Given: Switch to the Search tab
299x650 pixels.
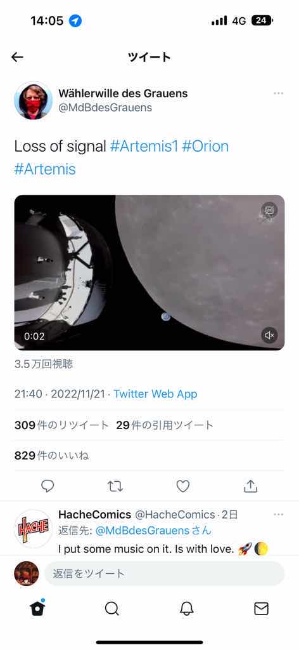Looking at the screenshot, I should pos(111,609).
